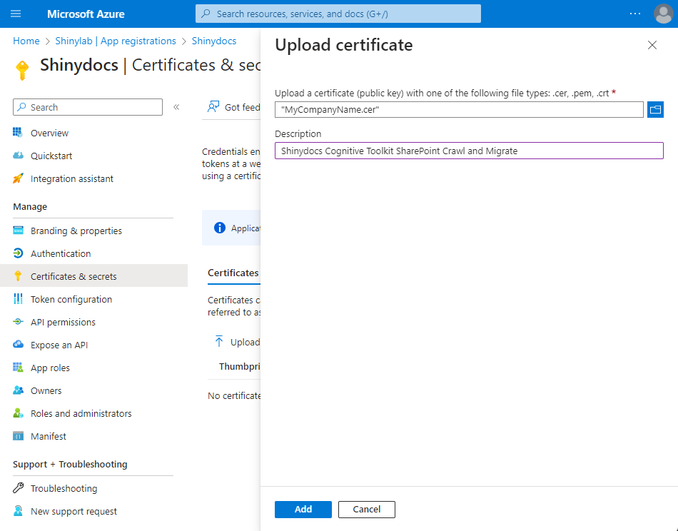Click the browse folder icon for certificate
The width and height of the screenshot is (678, 531).
pos(655,109)
